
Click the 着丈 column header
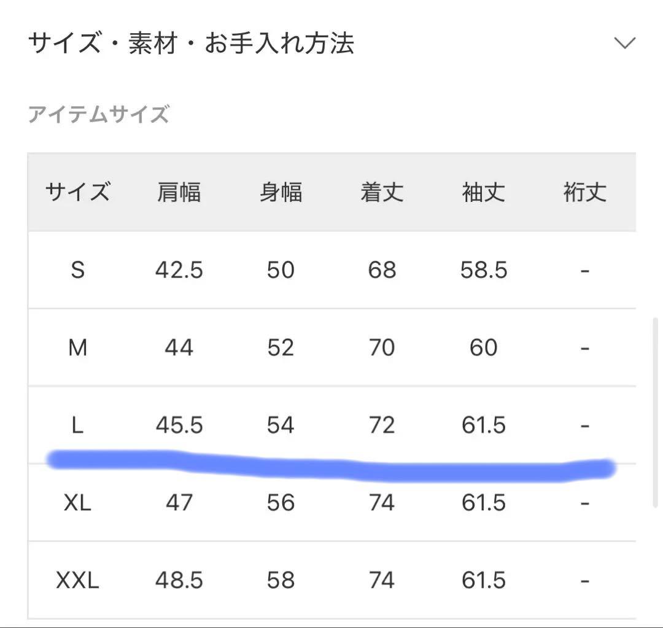coord(382,193)
